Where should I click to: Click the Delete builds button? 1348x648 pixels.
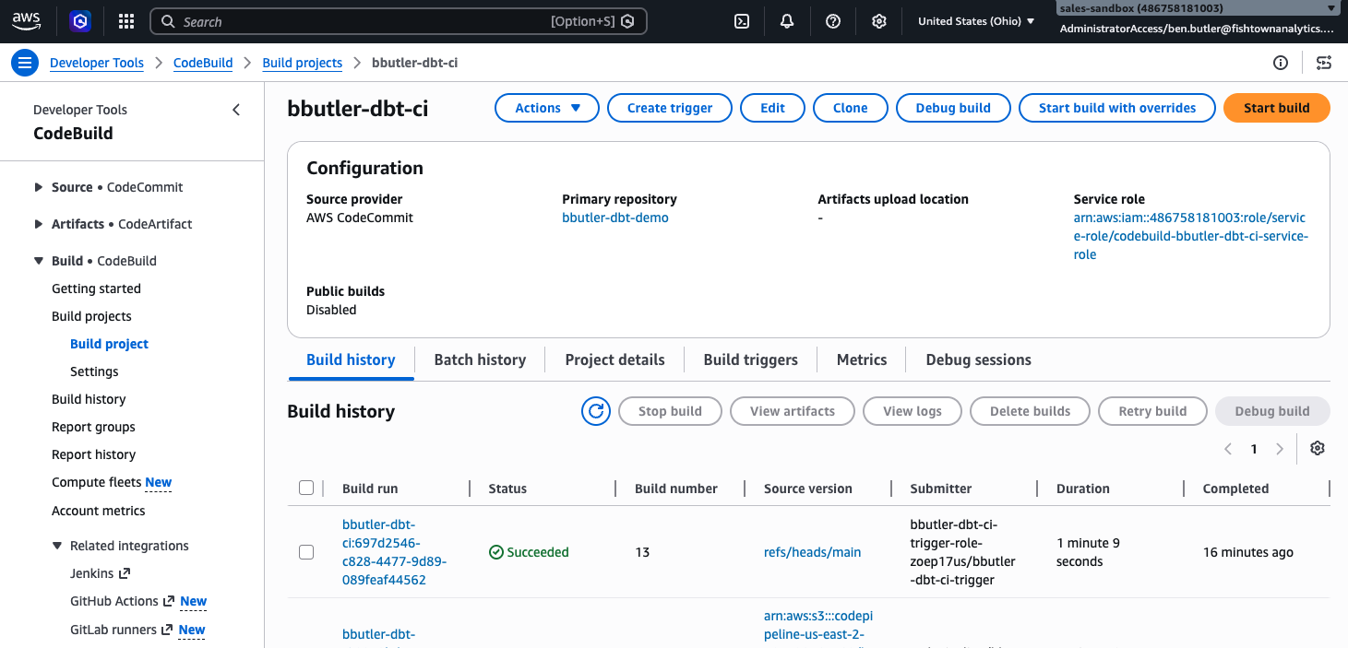click(1030, 411)
